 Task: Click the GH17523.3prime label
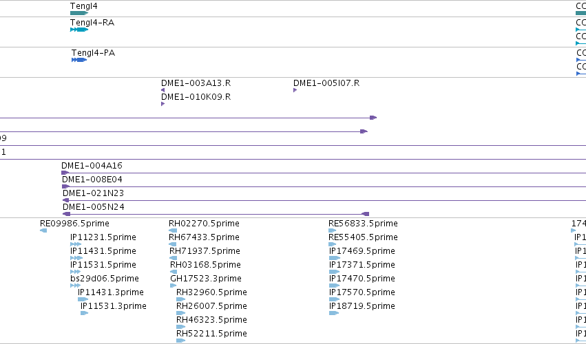(206, 278)
